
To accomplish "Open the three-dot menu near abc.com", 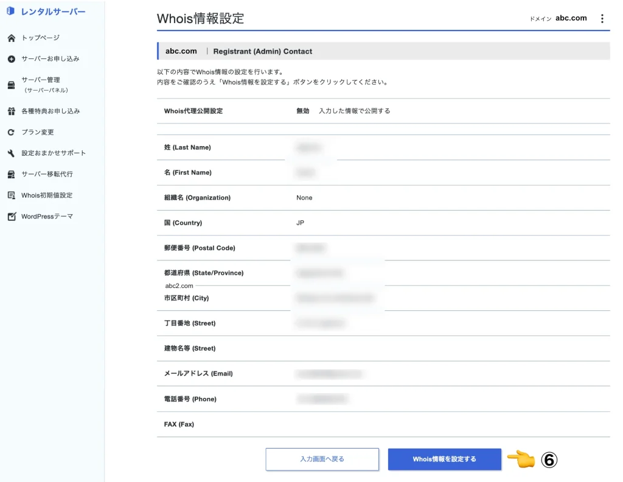I will (603, 18).
